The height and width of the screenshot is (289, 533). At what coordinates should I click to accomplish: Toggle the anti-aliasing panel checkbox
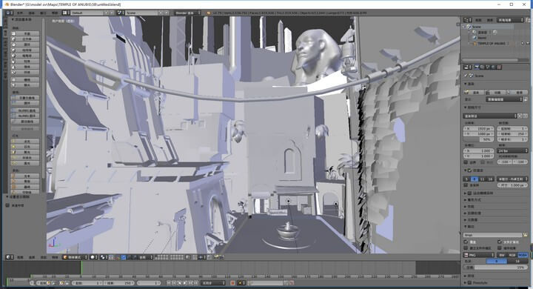pyautogui.click(x=470, y=170)
